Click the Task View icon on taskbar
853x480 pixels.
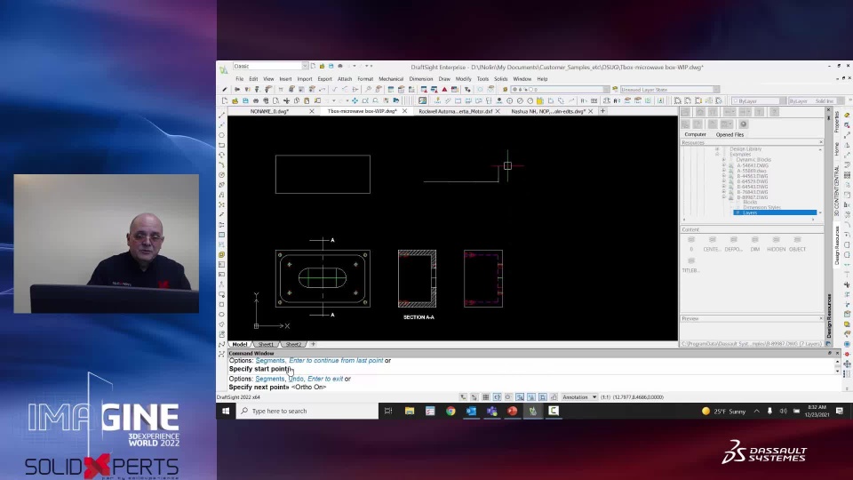388,411
